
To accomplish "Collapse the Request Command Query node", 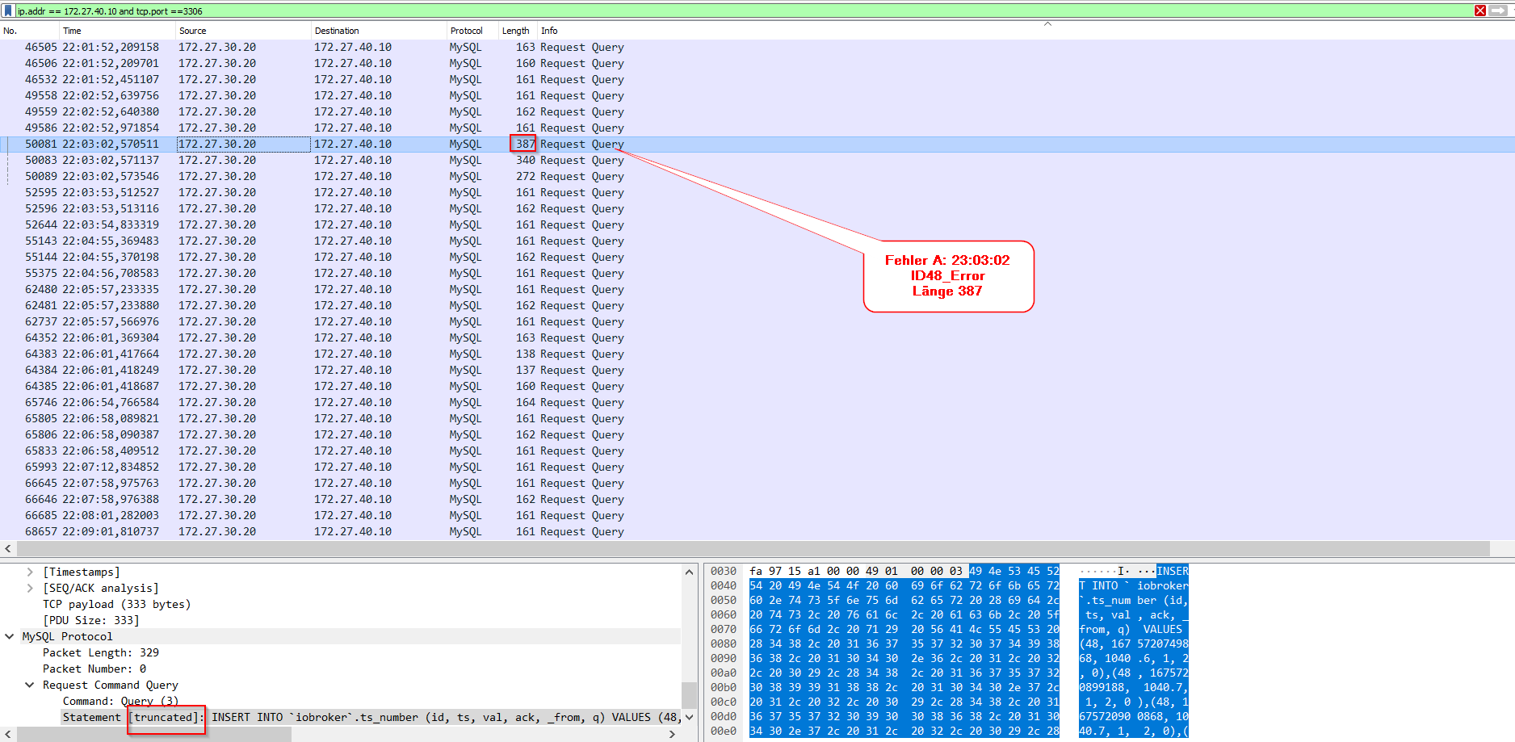I will click(30, 685).
